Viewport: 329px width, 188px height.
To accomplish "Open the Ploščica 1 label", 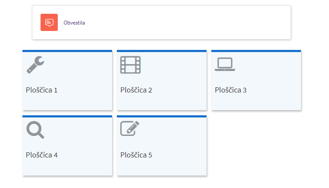I will (41, 90).
